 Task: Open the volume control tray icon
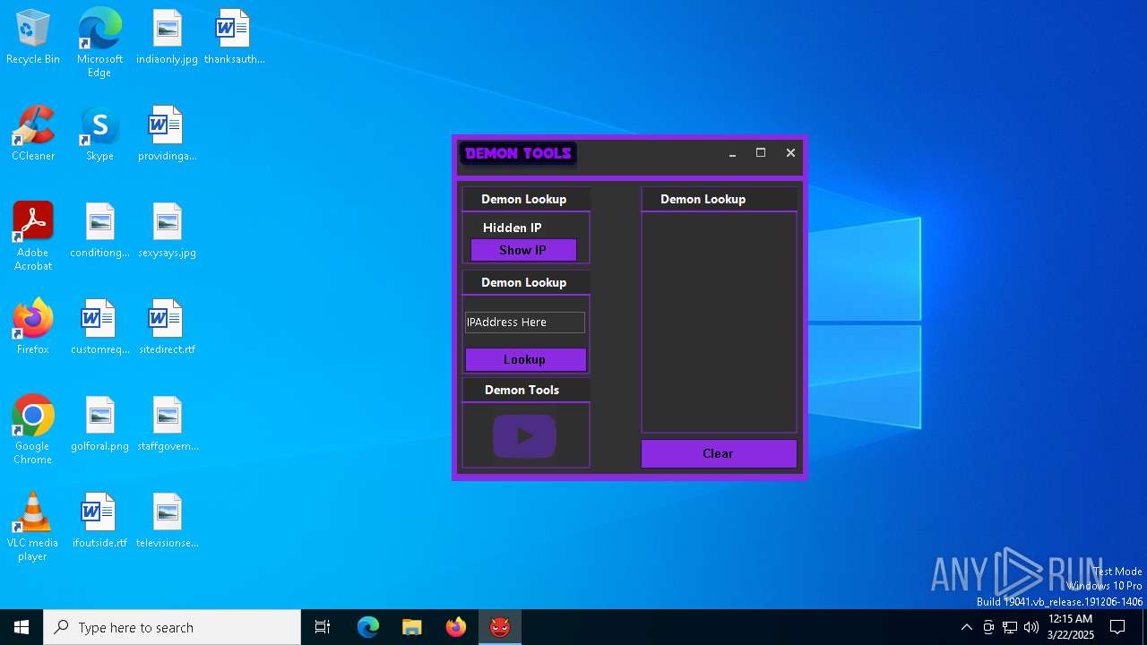pos(1031,627)
